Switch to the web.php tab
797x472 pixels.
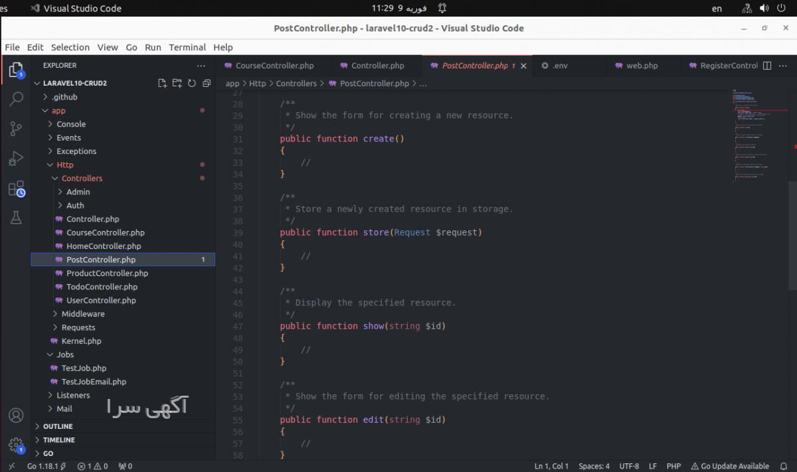pyautogui.click(x=642, y=66)
